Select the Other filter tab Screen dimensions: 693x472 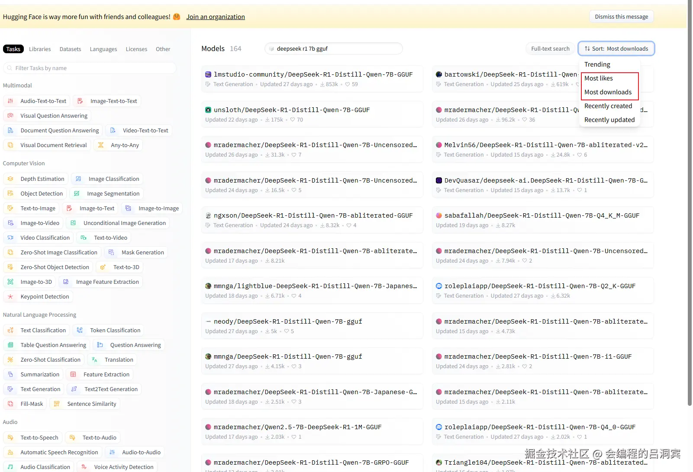tap(163, 49)
